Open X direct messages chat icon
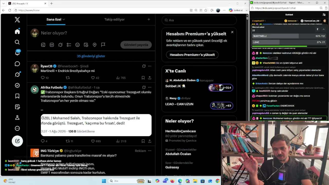Image resolution: width=329 pixels, height=185 pixels. (17, 64)
